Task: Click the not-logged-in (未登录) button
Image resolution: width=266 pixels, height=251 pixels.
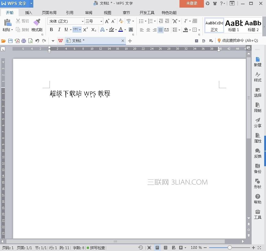Action: [192, 3]
